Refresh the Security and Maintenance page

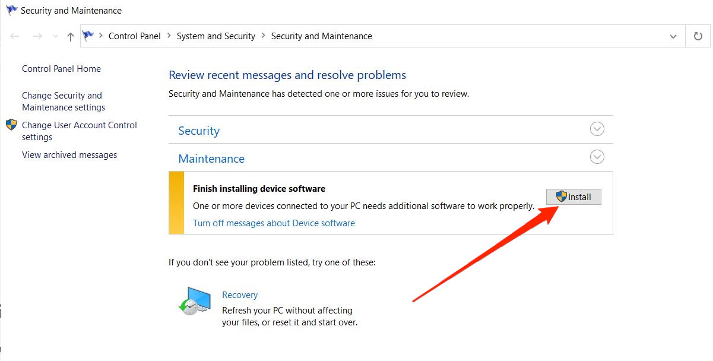tap(698, 37)
